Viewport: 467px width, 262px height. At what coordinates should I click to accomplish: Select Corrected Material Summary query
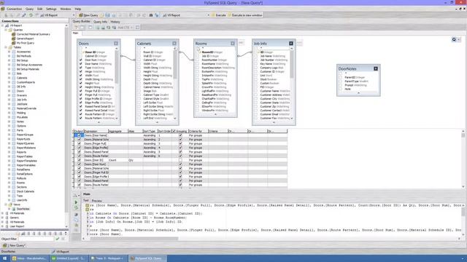pyautogui.click(x=33, y=34)
